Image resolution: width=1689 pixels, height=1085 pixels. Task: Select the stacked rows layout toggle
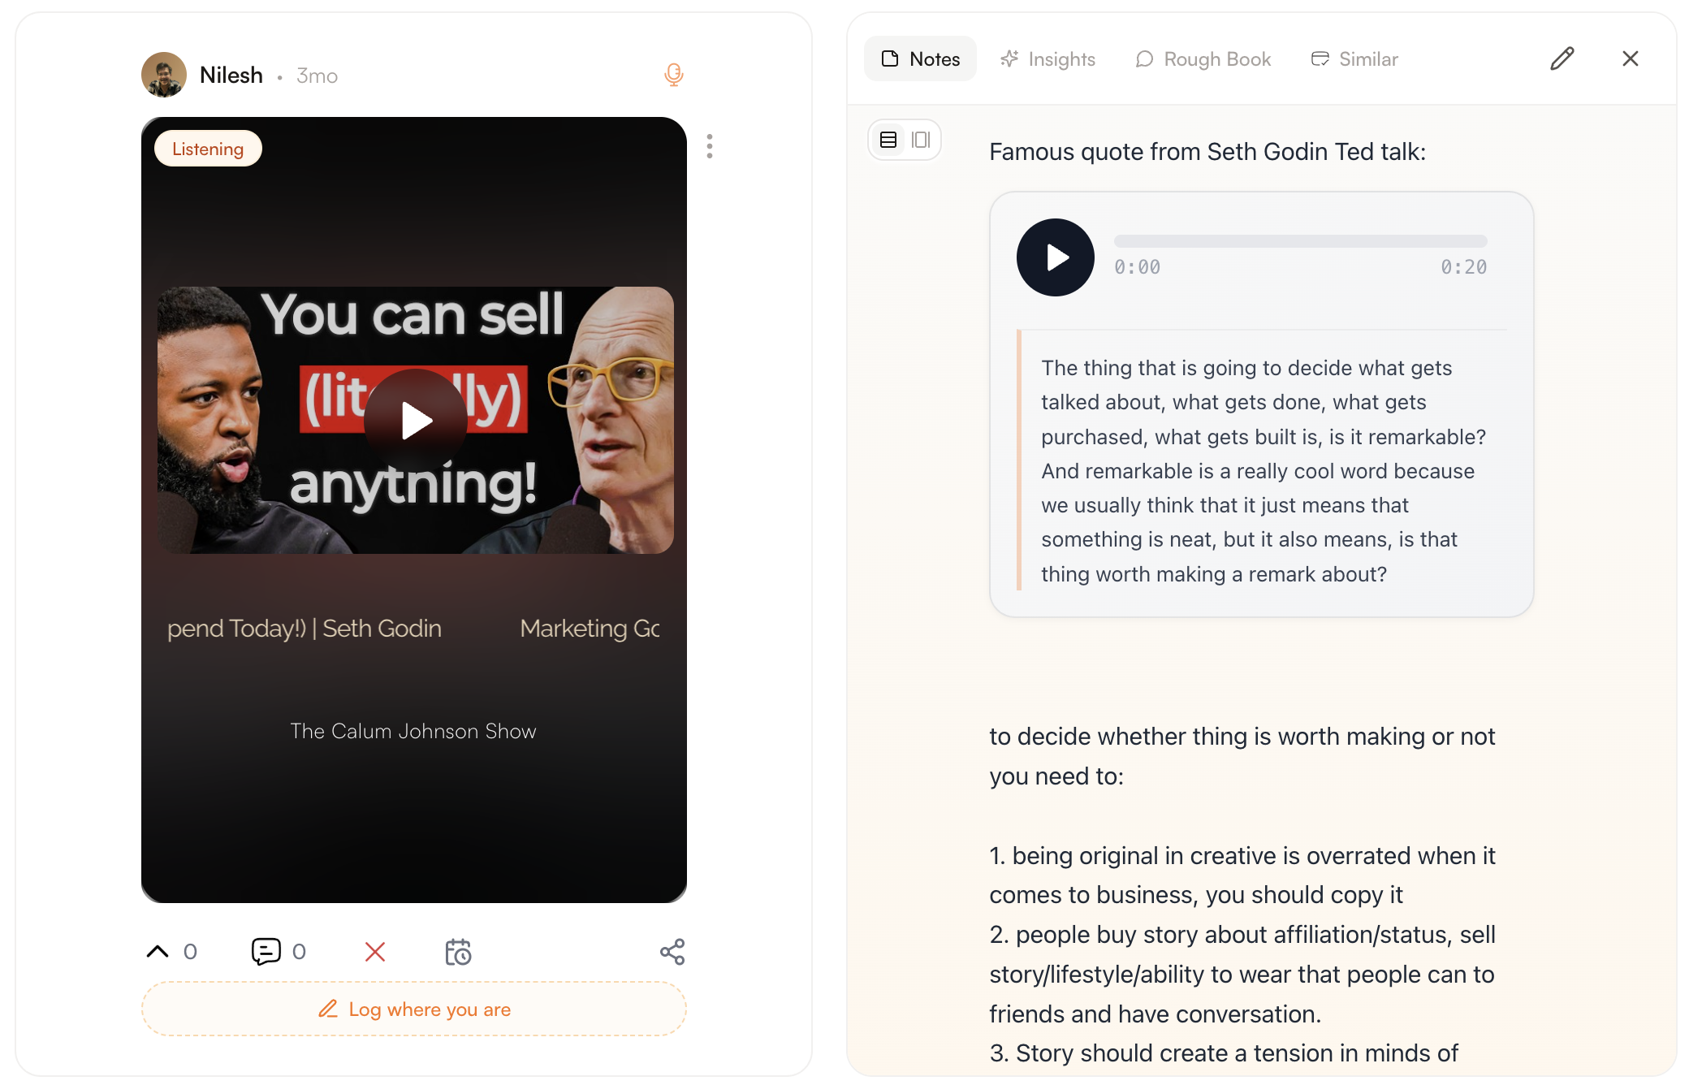[888, 140]
